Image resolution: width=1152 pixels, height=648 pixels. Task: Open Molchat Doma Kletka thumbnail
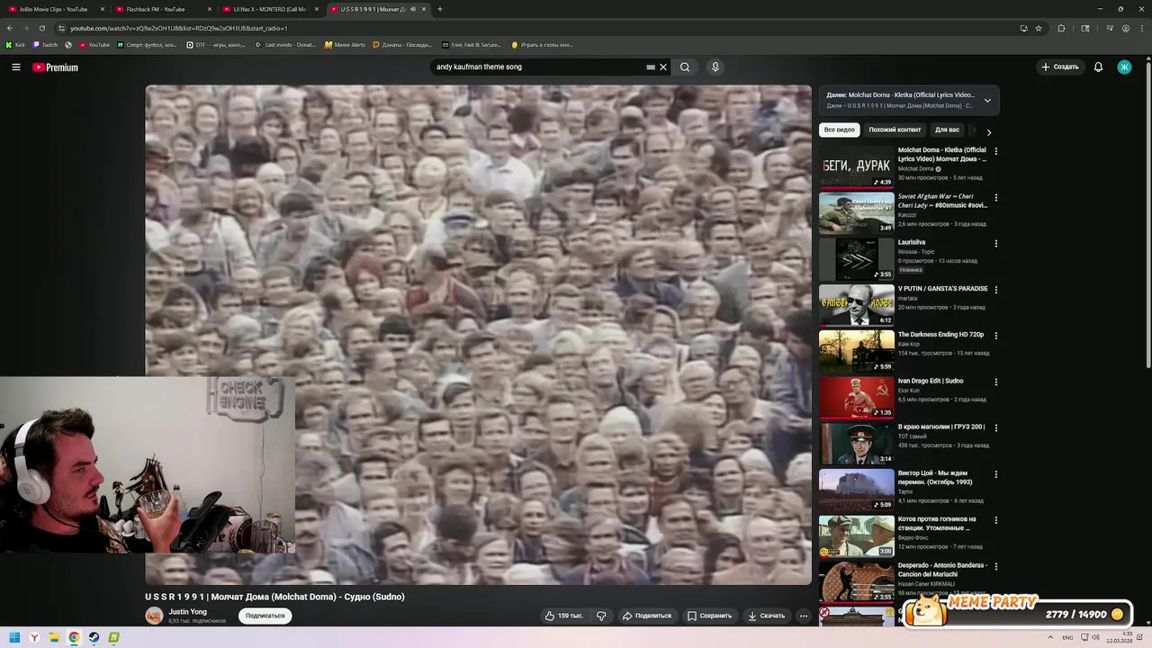click(856, 167)
